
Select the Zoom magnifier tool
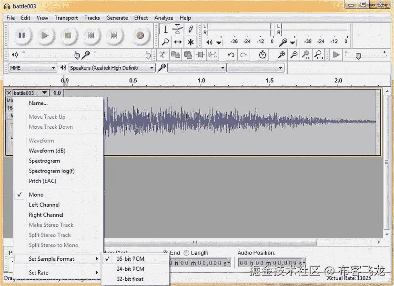(165, 42)
